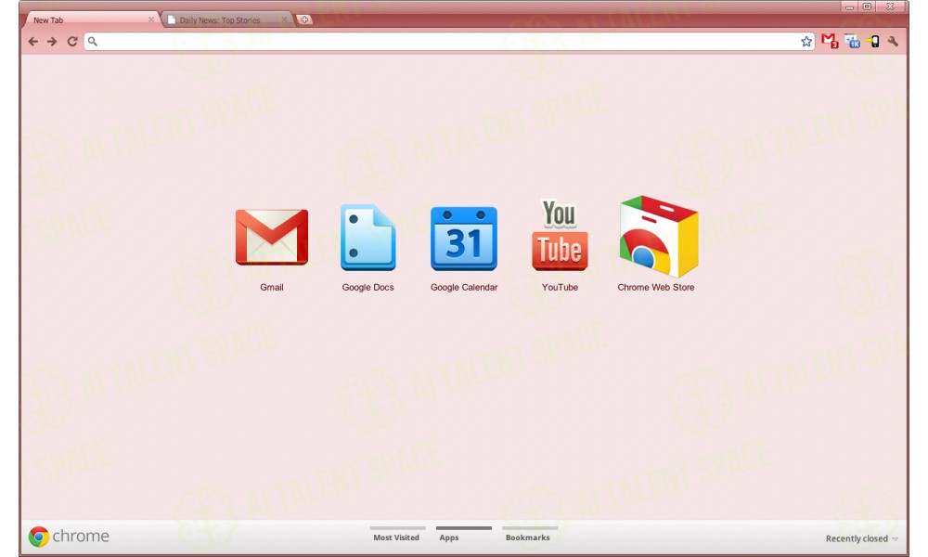Reload the current page
Image resolution: width=928 pixels, height=557 pixels.
pyautogui.click(x=72, y=42)
